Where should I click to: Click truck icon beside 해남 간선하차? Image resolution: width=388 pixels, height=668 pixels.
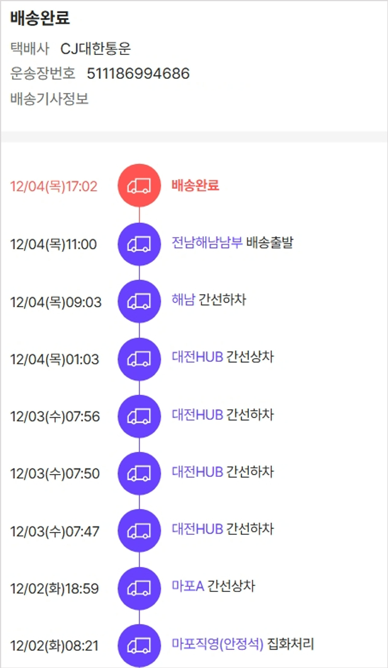pos(139,301)
